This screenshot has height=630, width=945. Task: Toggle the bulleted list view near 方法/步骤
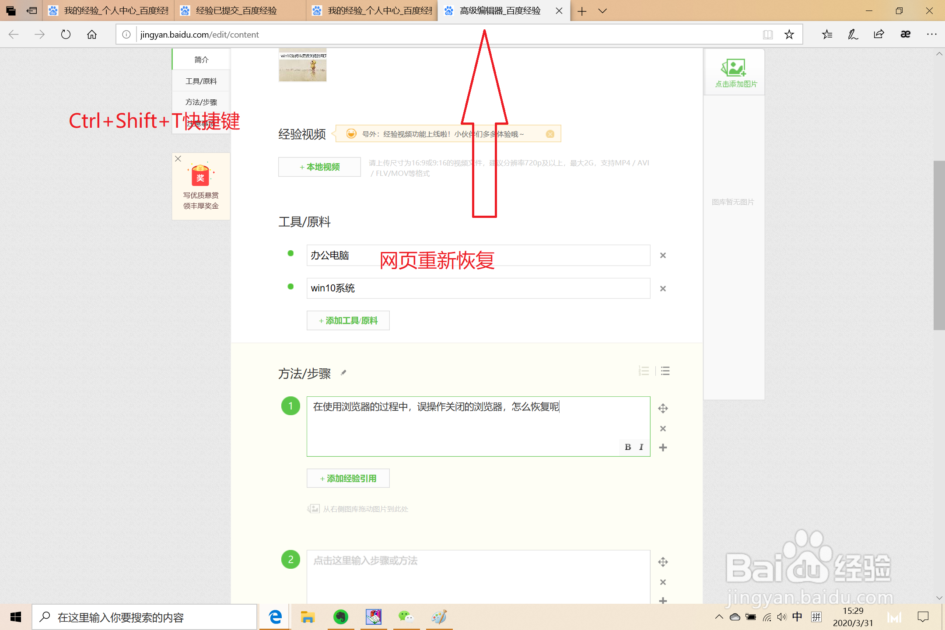665,371
